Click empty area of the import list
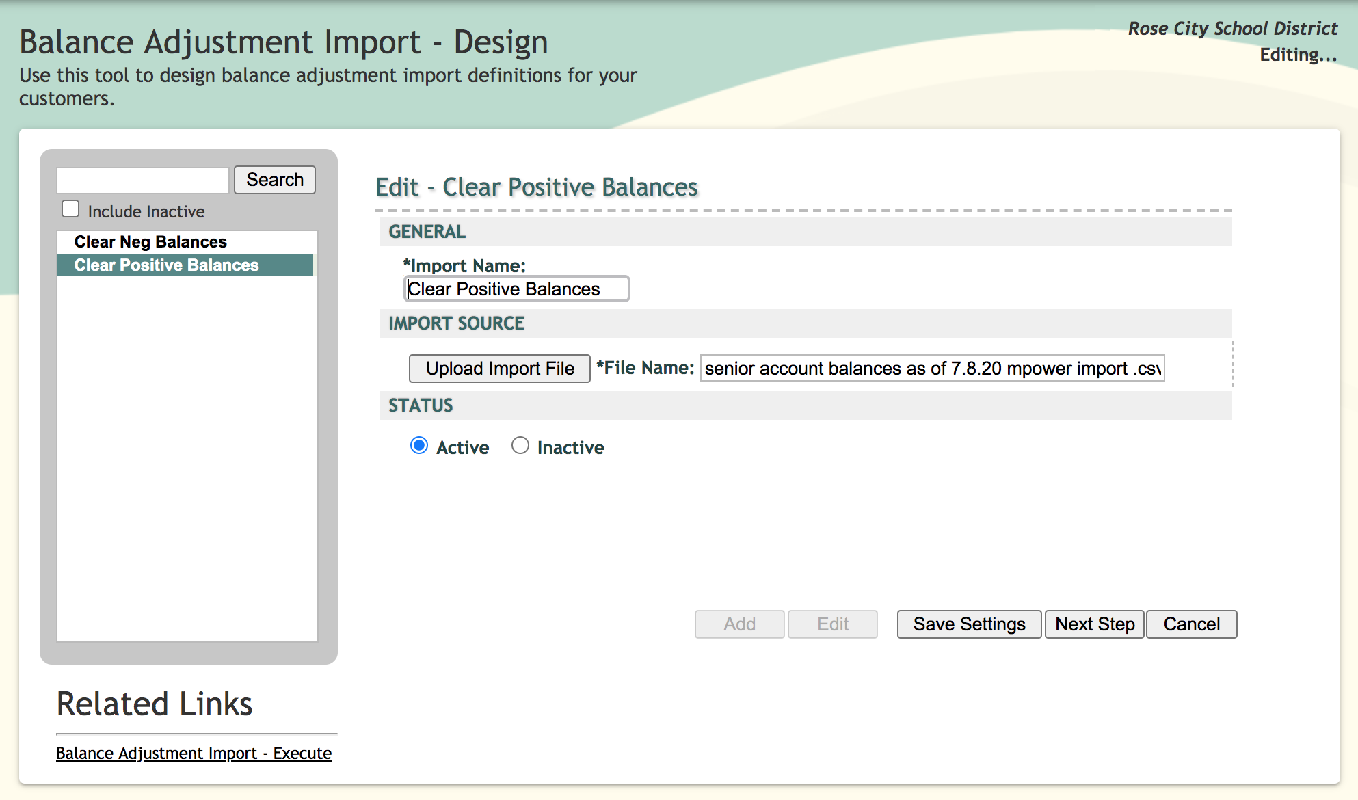1358x800 pixels. click(187, 458)
